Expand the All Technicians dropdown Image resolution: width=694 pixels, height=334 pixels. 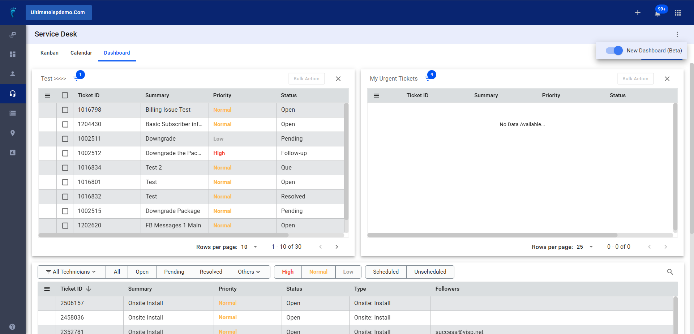coord(71,272)
